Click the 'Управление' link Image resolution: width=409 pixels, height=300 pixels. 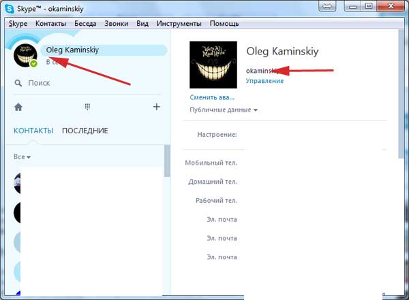pyautogui.click(x=264, y=80)
